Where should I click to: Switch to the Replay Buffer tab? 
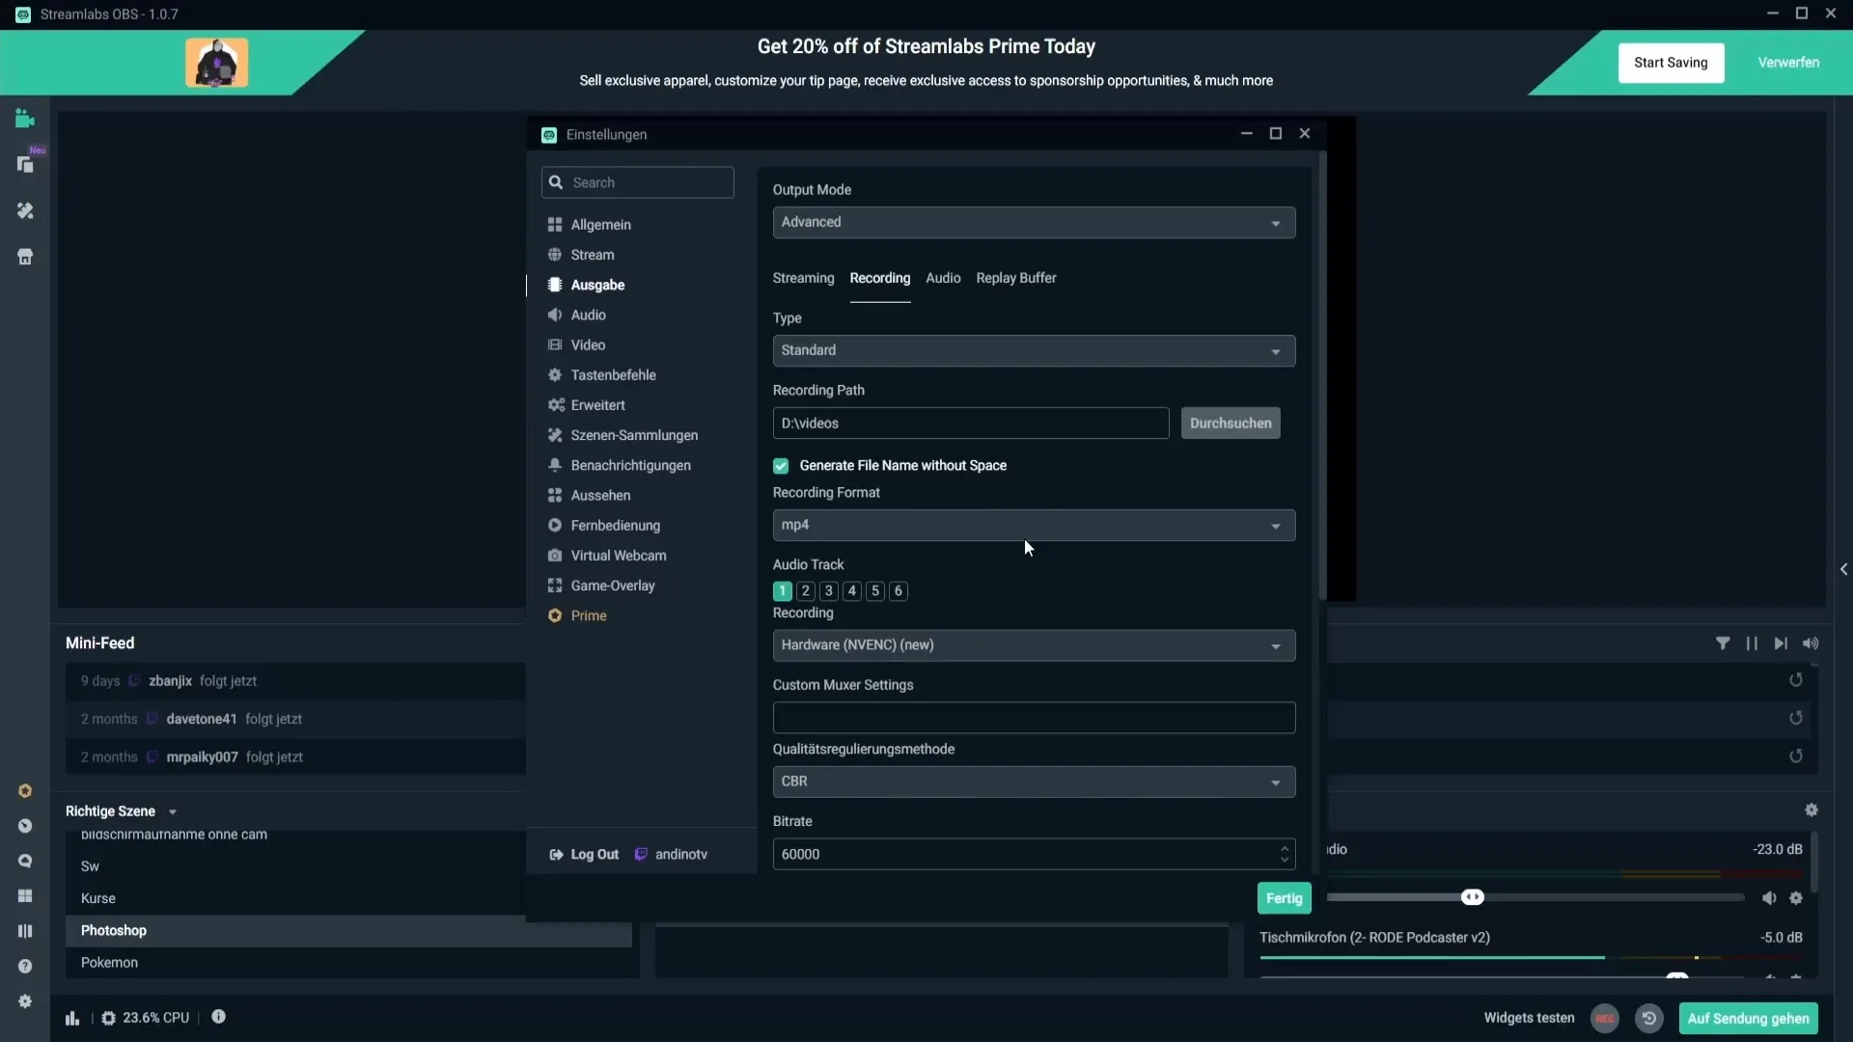(1016, 278)
